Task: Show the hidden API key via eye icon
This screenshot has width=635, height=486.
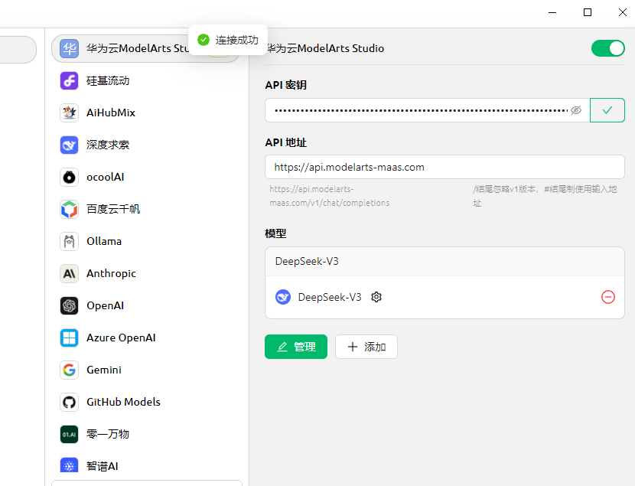Action: pos(576,110)
